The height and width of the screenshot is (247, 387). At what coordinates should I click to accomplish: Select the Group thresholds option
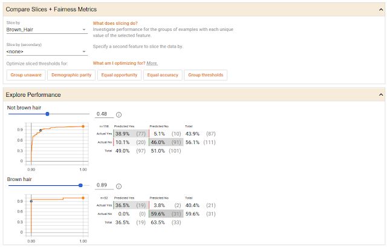pos(206,75)
